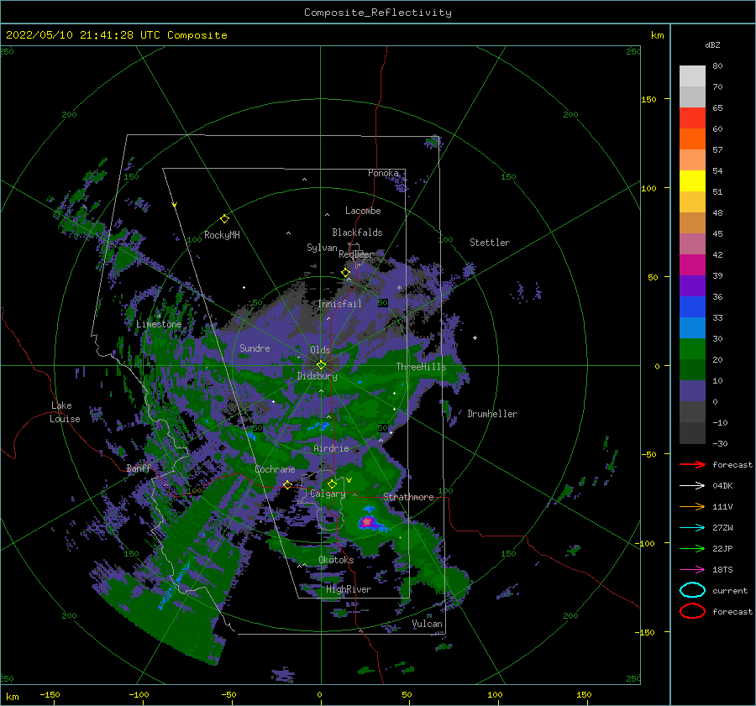Image resolution: width=756 pixels, height=706 pixels.
Task: Click the 'Cochrane' city label
Action: tap(275, 469)
